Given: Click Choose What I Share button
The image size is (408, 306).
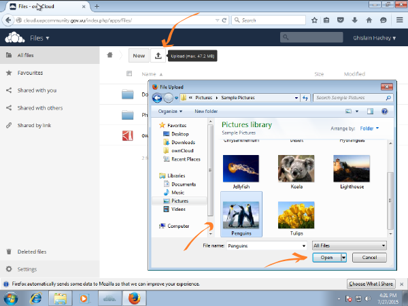Looking at the screenshot, I should (371, 284).
